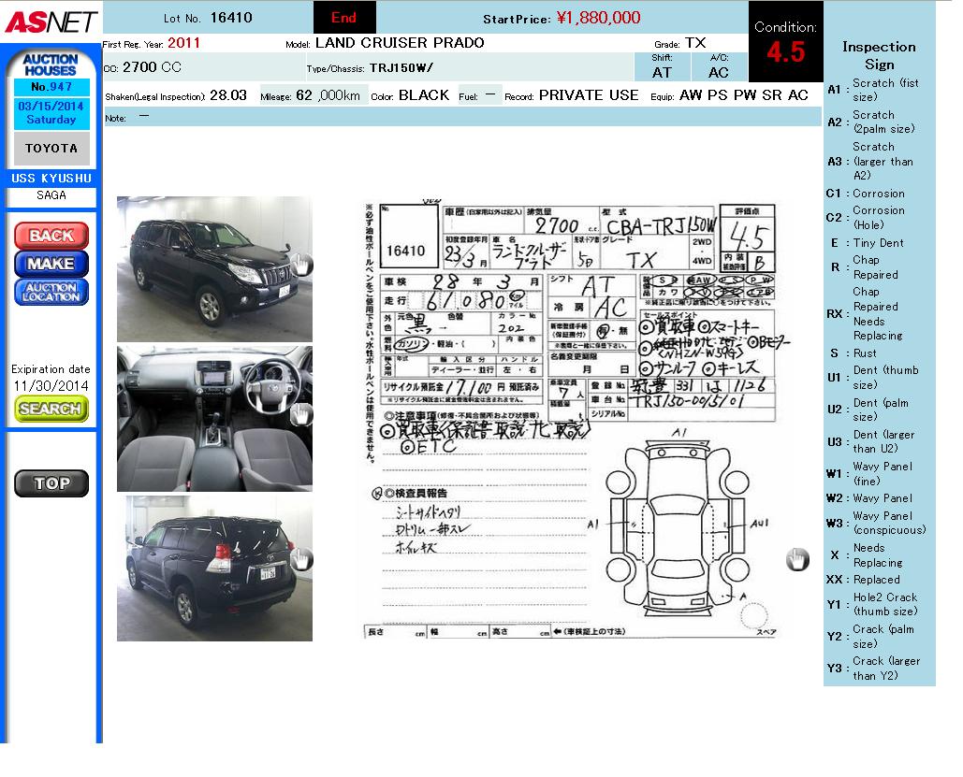Select the auction date 03/15/2014 Saturday
The height and width of the screenshot is (777, 963).
coord(51,113)
